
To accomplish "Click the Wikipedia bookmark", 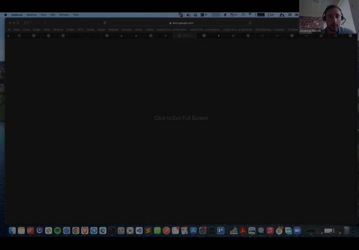I will (113, 30).
